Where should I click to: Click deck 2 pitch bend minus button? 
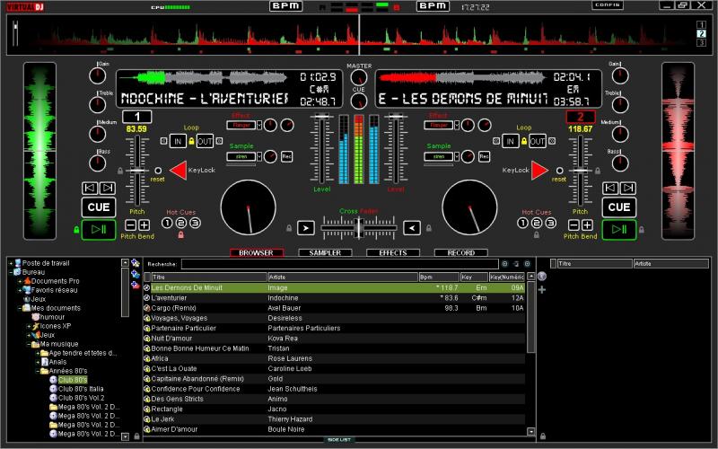click(x=574, y=225)
